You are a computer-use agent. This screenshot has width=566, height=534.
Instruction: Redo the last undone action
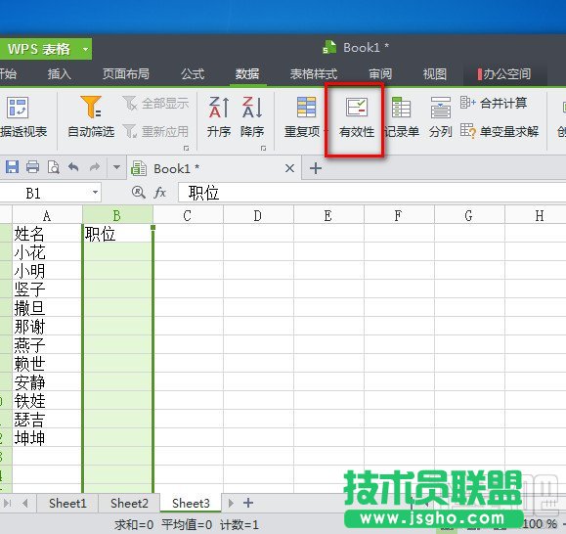pos(95,167)
